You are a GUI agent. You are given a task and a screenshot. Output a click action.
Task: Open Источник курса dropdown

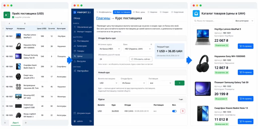[110, 49]
